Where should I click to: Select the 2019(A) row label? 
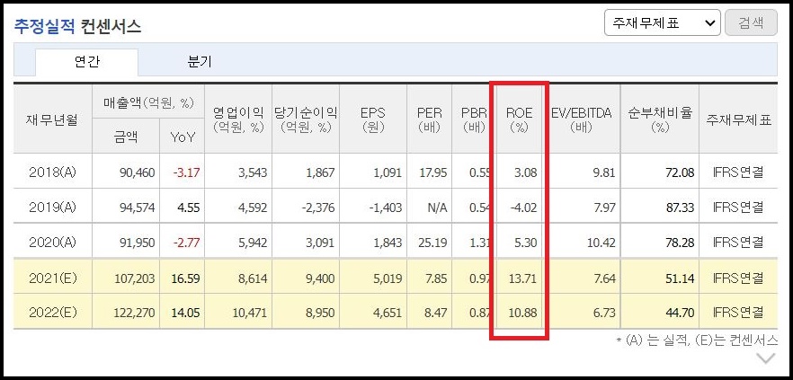52,208
